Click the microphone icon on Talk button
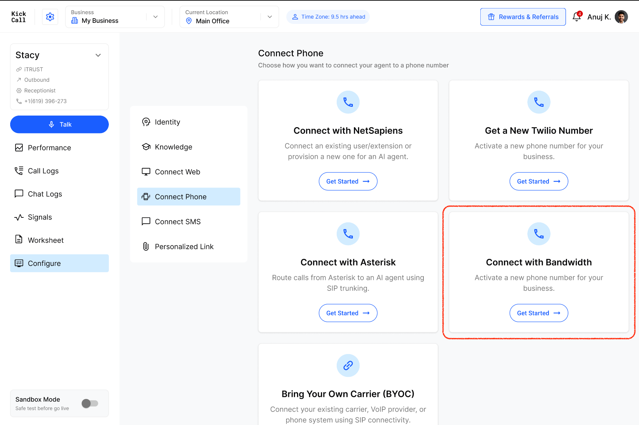This screenshot has width=639, height=425. click(51, 124)
